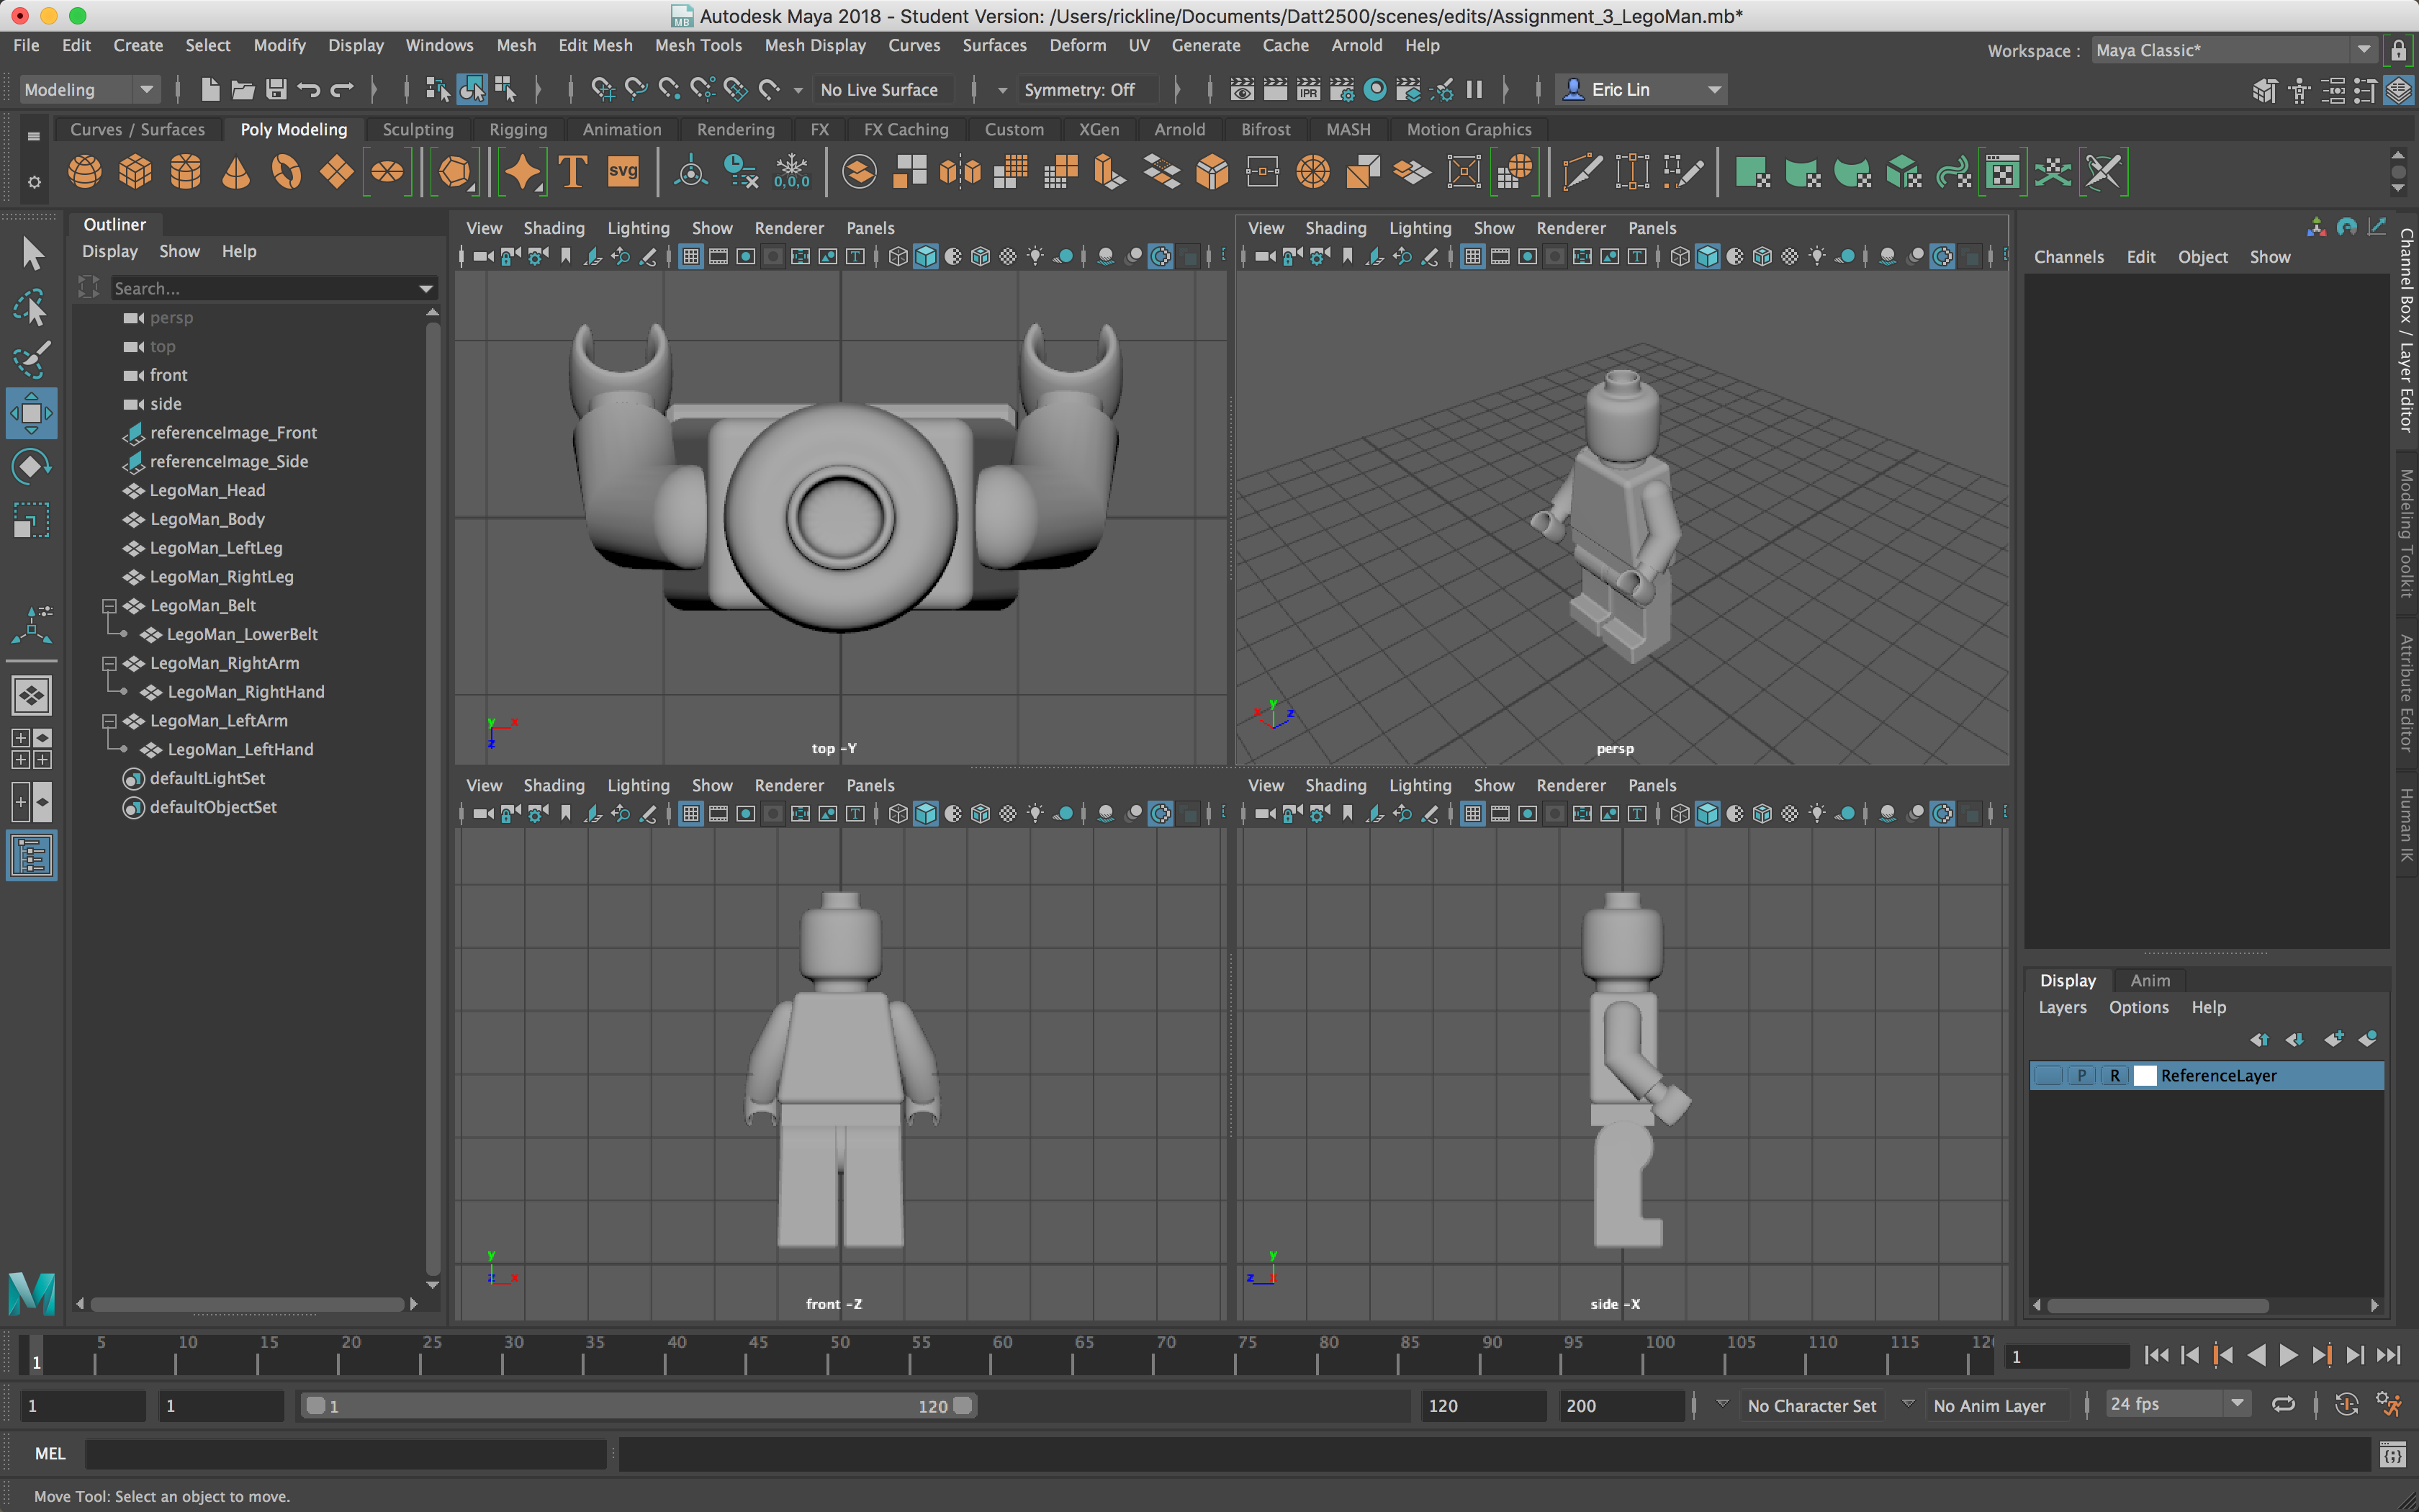Collapse the LegoMan_Belt hierarchy

tap(110, 605)
